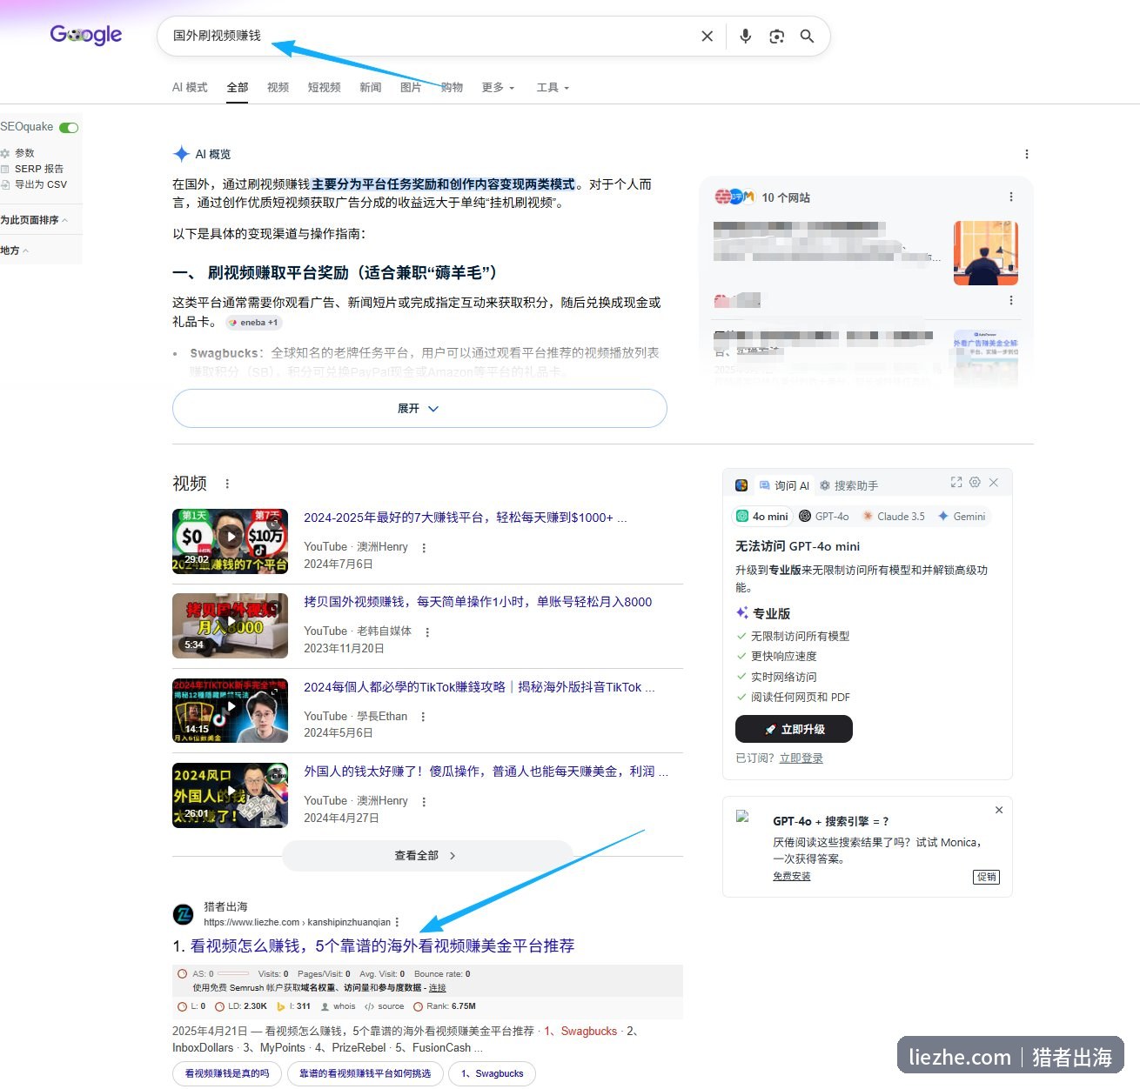The image size is (1140, 1089).
Task: Open three-dot menu for 2024年4月27日 video
Action: click(424, 801)
